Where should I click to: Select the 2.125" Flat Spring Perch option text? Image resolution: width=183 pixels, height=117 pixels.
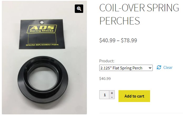click(x=121, y=68)
